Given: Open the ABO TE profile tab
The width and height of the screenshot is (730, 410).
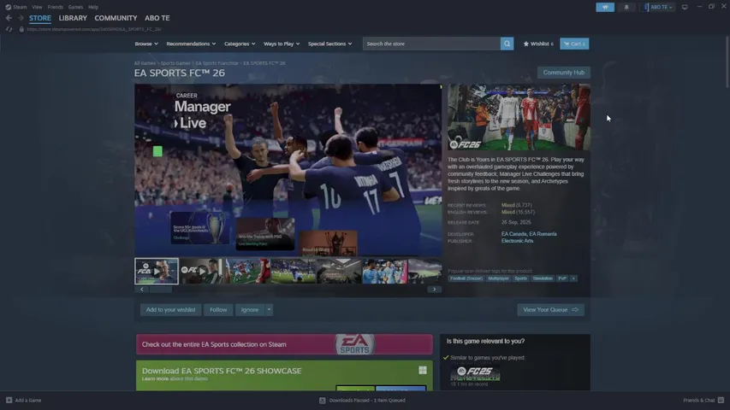Looking at the screenshot, I should pos(157,18).
